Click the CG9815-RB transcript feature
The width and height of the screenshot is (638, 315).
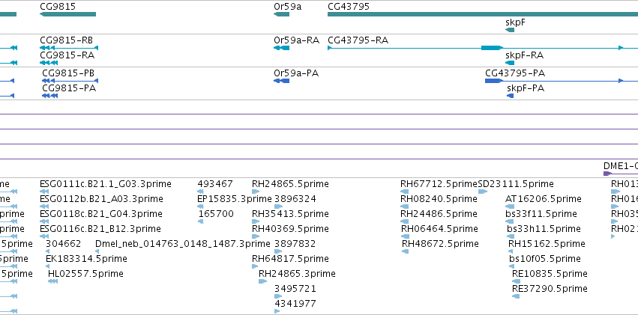click(x=69, y=48)
